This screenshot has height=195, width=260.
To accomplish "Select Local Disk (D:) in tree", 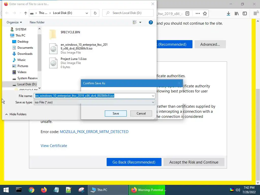I will 25,84.
